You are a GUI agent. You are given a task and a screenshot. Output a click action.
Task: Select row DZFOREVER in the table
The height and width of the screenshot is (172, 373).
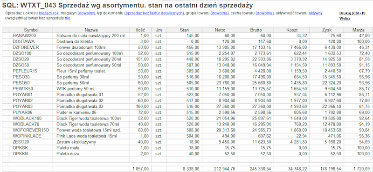click(187, 47)
